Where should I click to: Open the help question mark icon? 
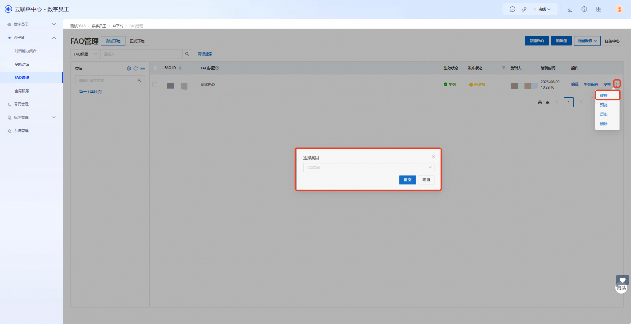tap(584, 9)
